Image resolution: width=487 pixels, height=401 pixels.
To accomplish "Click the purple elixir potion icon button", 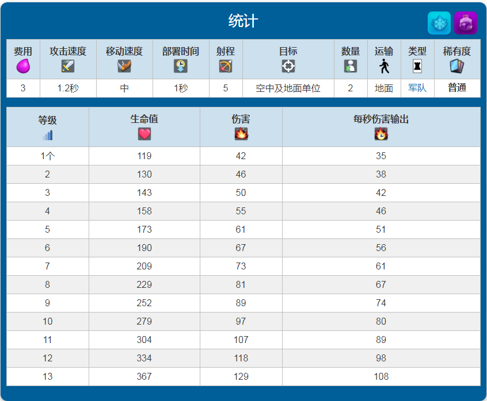I will pyautogui.click(x=465, y=23).
